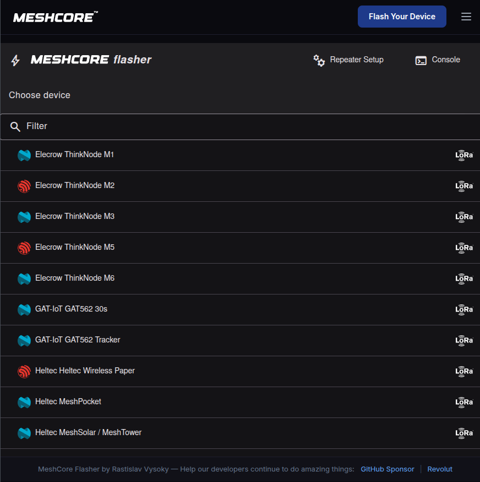
Task: Choose GAT-IoT GAT562 30s
Action: click(71, 309)
